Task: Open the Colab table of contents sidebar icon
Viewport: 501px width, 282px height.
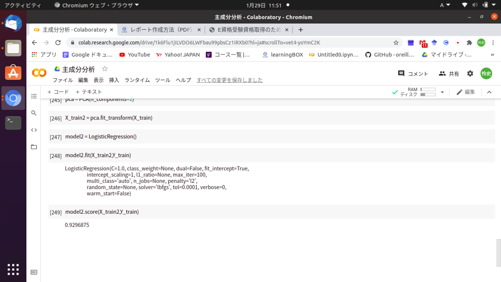Action: pyautogui.click(x=34, y=96)
